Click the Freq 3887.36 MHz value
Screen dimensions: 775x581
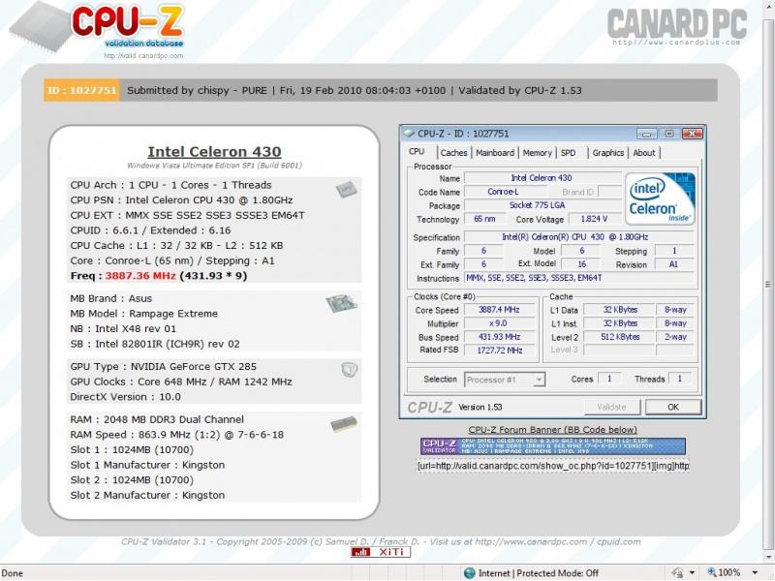(x=140, y=276)
